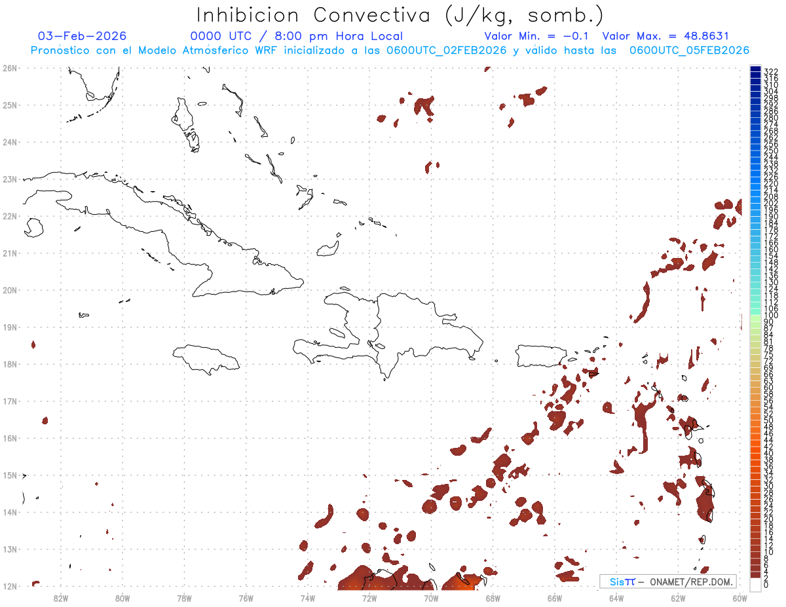Click the 72W longitude label
The width and height of the screenshot is (786, 607).
pos(369,598)
